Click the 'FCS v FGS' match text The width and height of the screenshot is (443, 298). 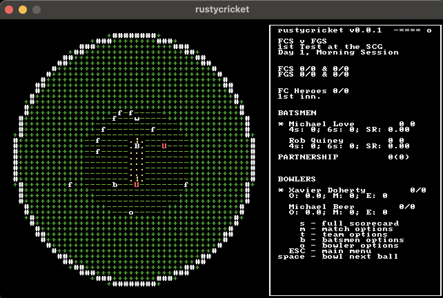pos(303,41)
